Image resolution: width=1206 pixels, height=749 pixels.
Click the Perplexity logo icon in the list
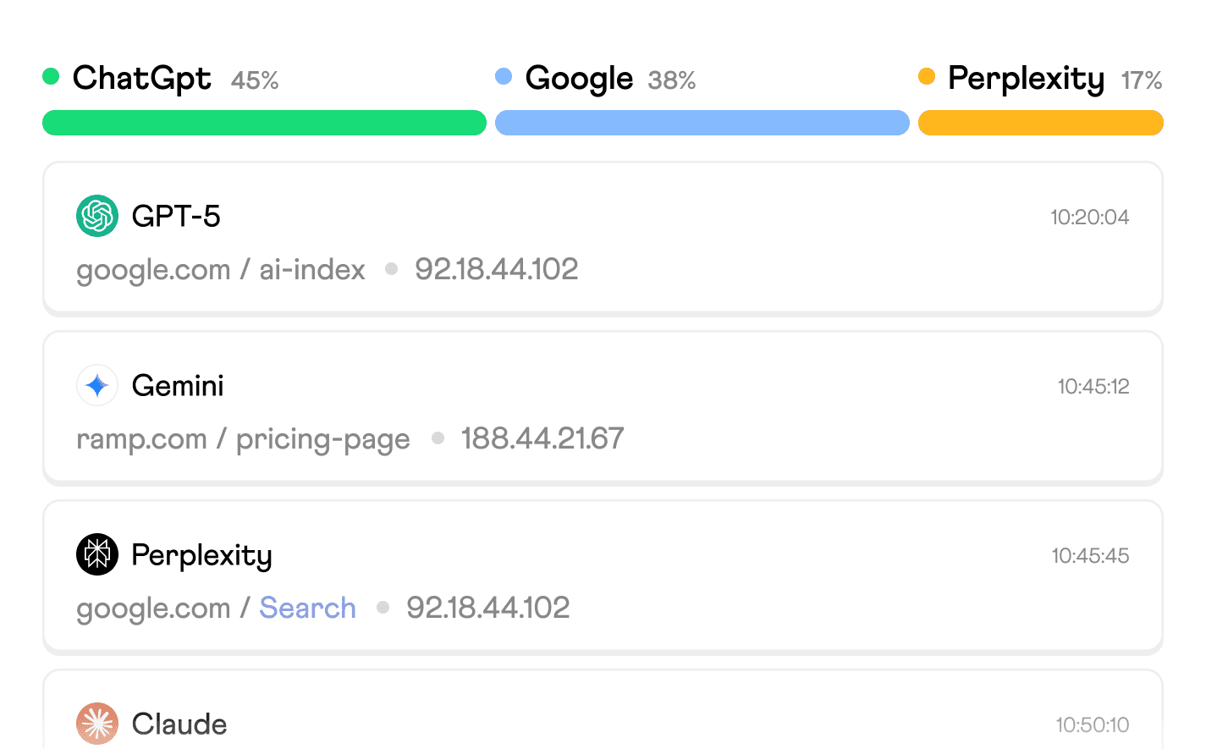97,554
